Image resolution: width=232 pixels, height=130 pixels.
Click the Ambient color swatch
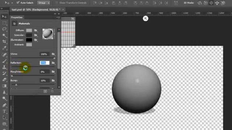29,45
